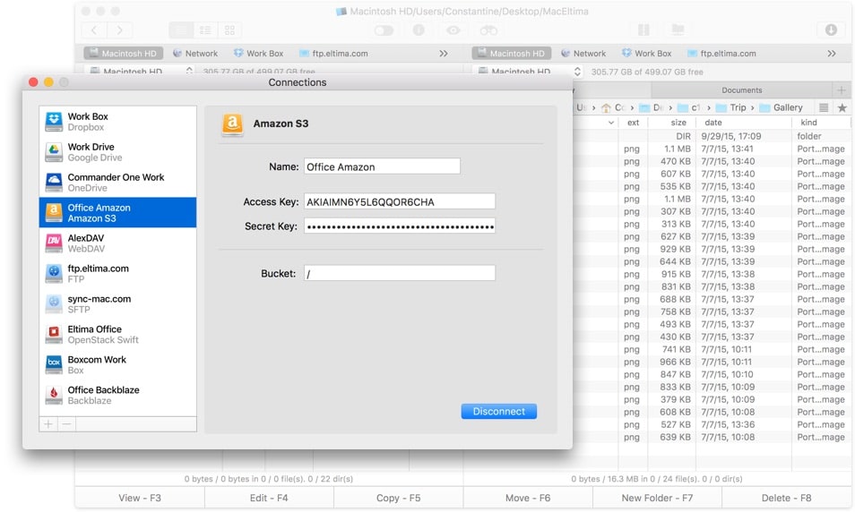Screen dimensions: 855x512
Task: Select the 639 KB png file row
Action: [712, 437]
